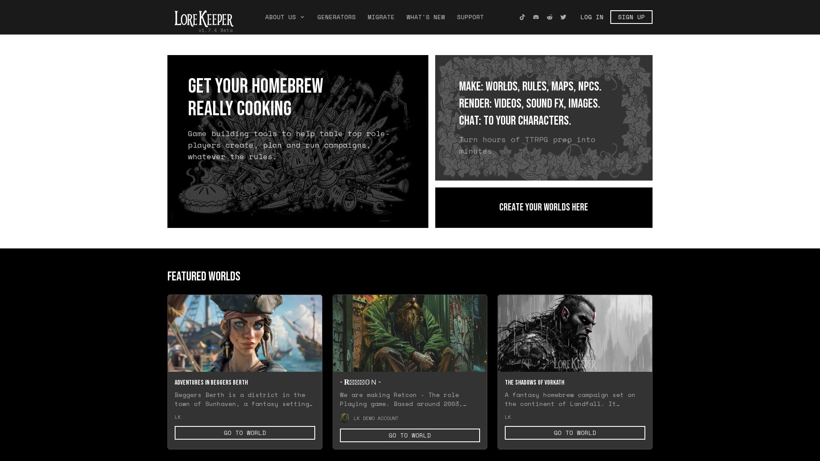Go to Shadows of Vorkath world
The width and height of the screenshot is (820, 461).
pyautogui.click(x=575, y=433)
